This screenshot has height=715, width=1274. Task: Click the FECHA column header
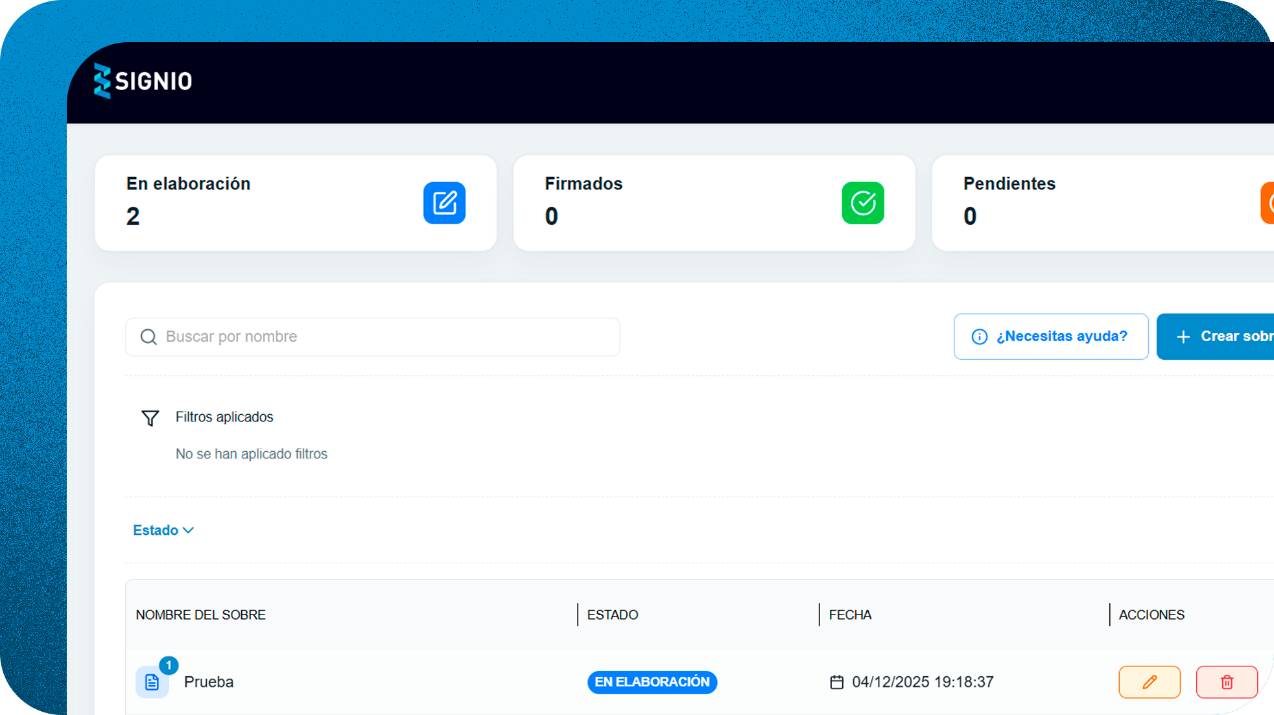pos(849,615)
